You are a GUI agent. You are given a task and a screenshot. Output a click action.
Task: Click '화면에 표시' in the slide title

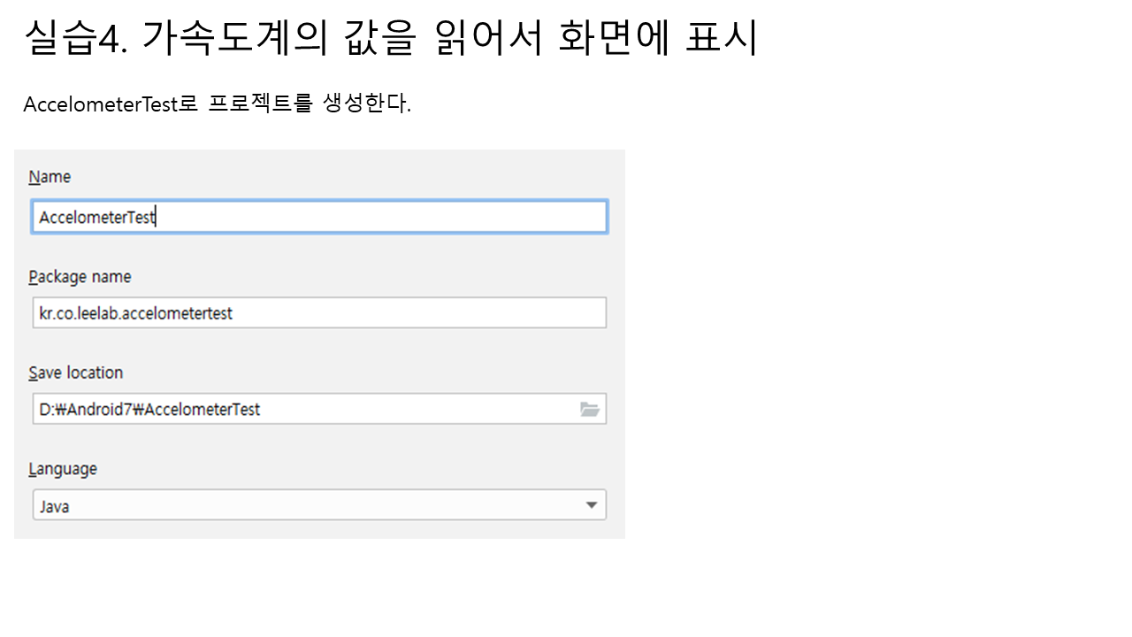tap(658, 38)
